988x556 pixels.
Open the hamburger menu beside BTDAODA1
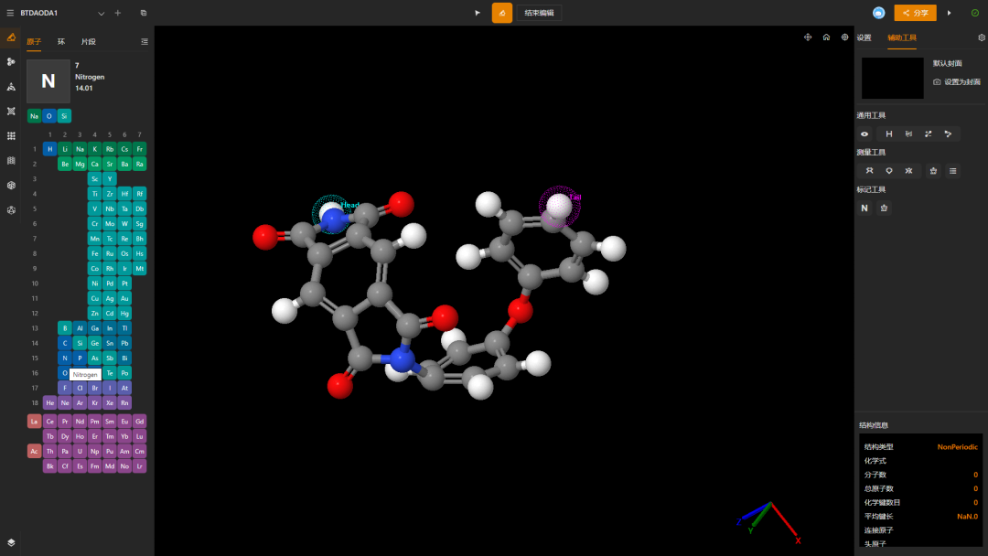click(10, 13)
